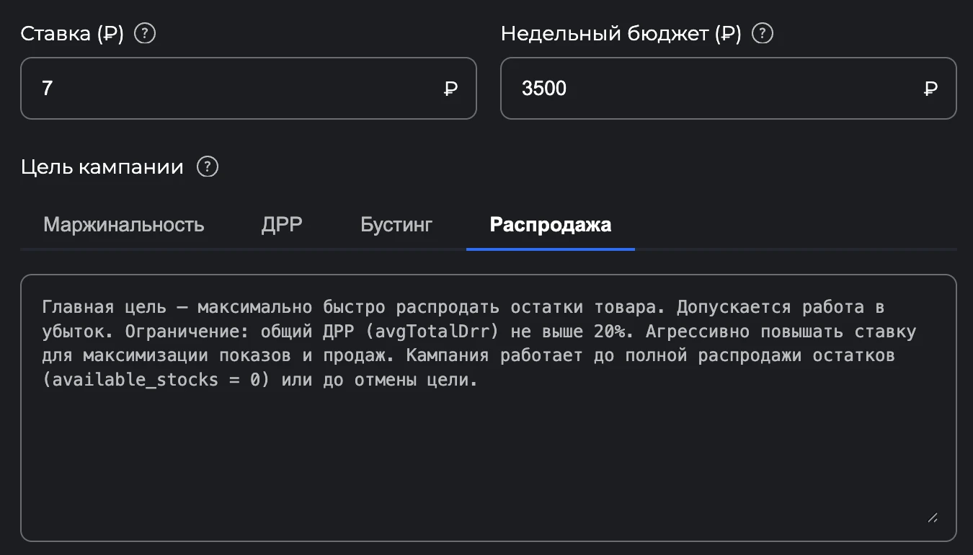Click the word avgTotalDrr in the description
The width and height of the screenshot is (973, 555).
429,331
